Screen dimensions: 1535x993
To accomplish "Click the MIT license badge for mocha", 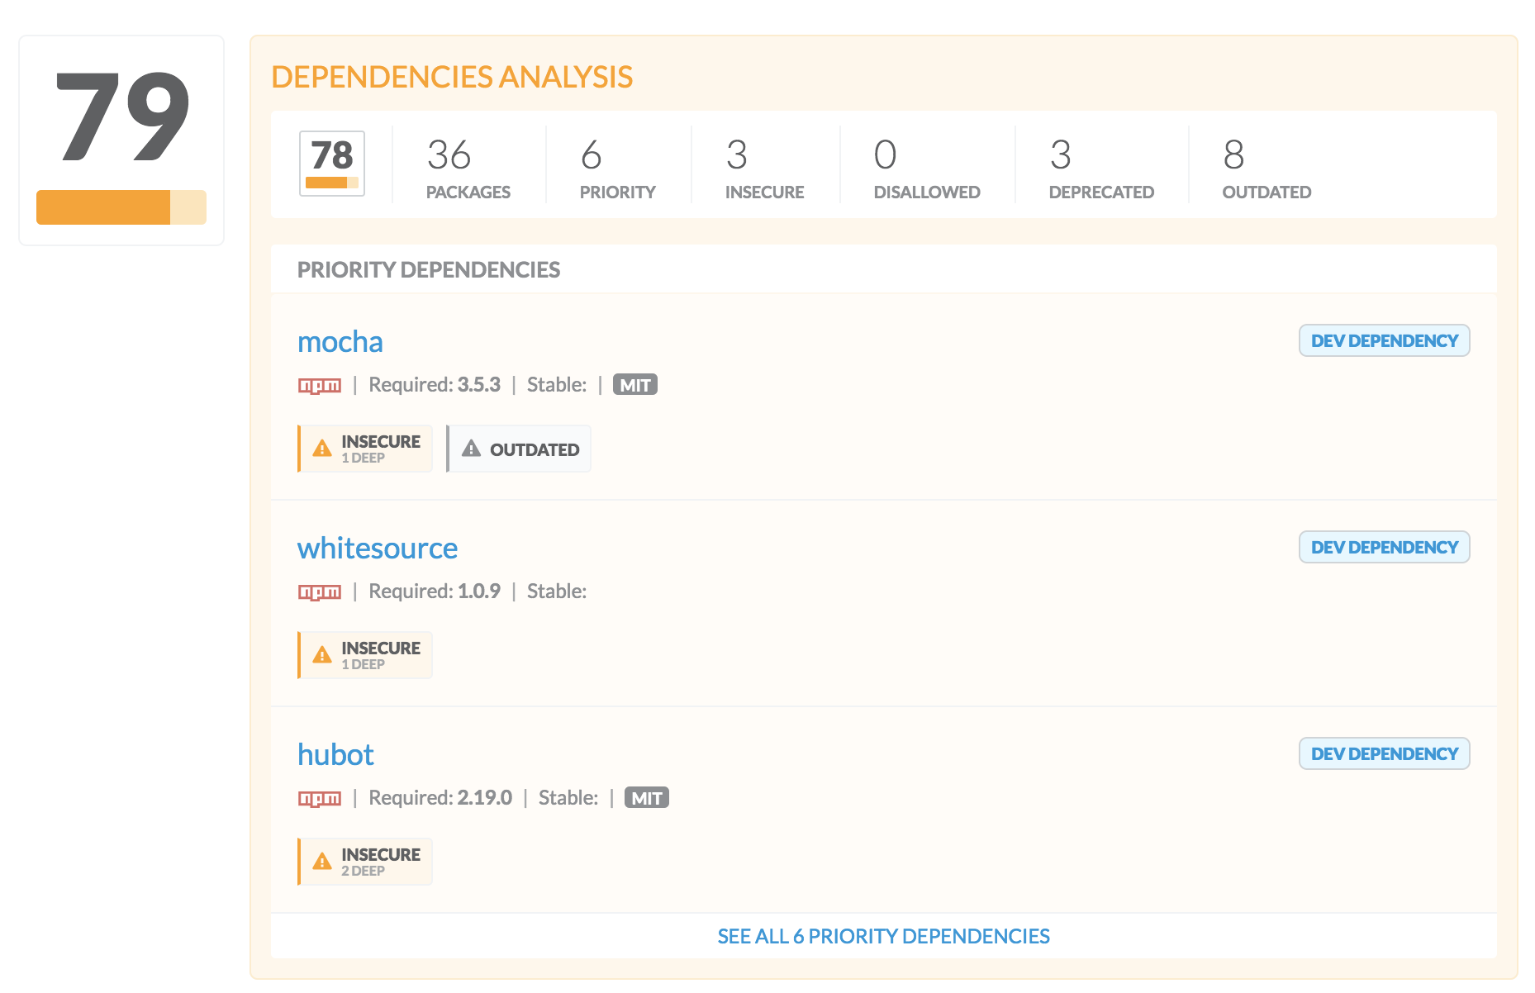I will (635, 385).
